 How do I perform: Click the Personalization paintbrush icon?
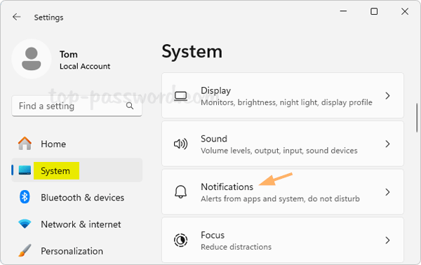(x=25, y=250)
